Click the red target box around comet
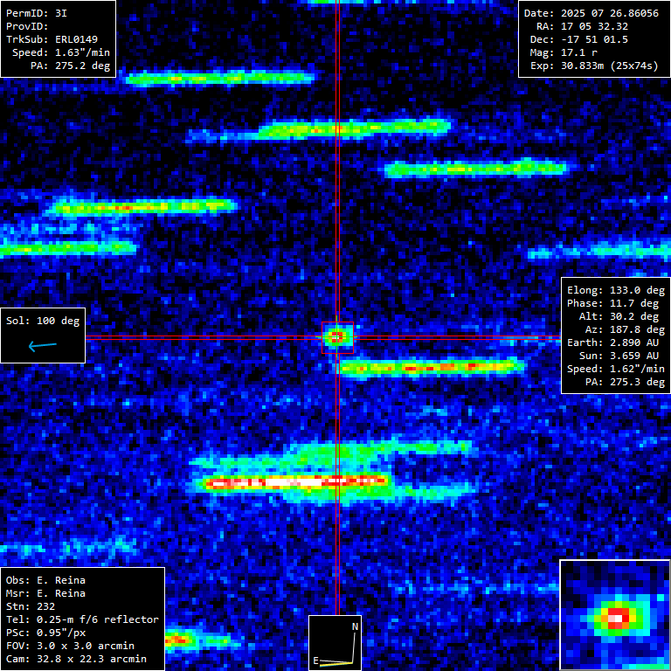The width and height of the screenshot is (671, 671). coord(337,337)
